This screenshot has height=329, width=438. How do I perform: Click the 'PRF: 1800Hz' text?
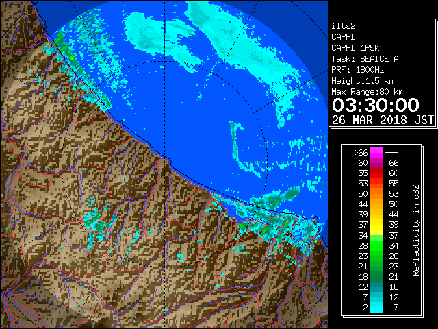(x=357, y=70)
